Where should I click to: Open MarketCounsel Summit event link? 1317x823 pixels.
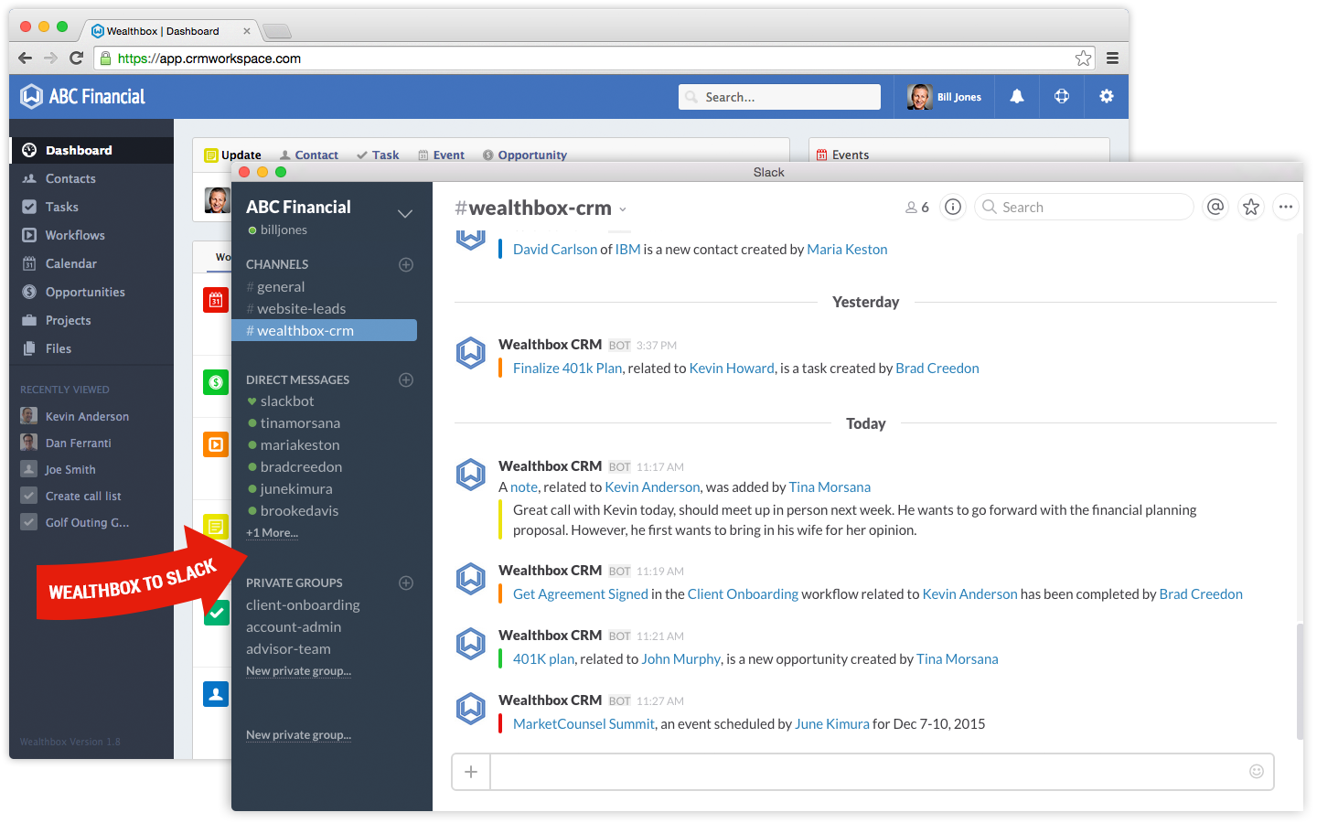[x=584, y=723]
